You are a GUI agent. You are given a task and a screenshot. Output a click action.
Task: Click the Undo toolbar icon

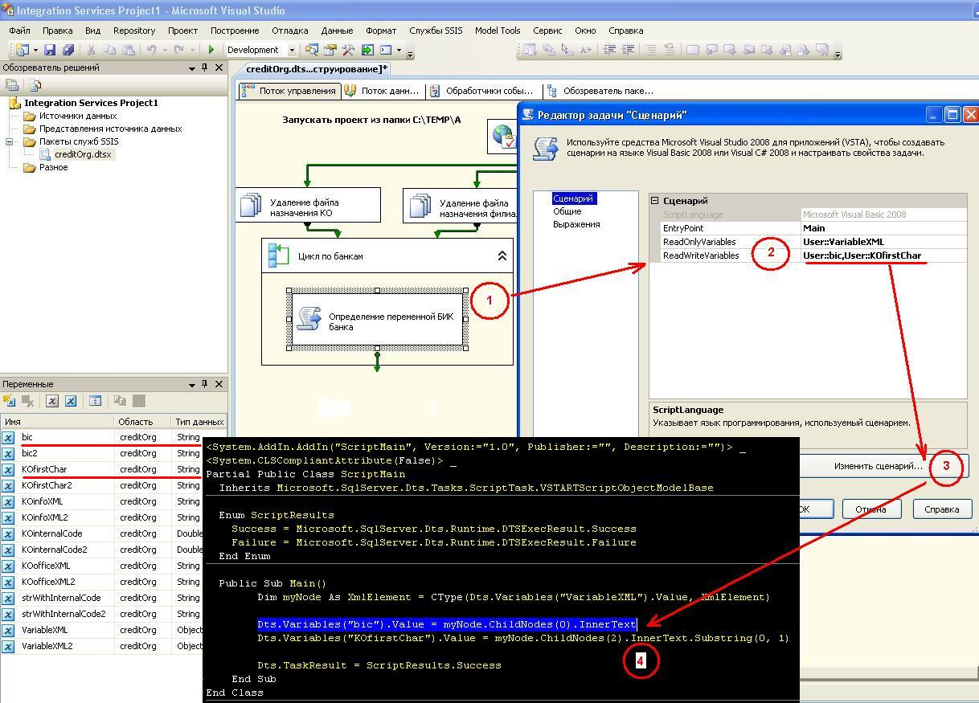pyautogui.click(x=151, y=50)
